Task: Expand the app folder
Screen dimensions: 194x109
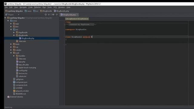Action: click(11, 24)
